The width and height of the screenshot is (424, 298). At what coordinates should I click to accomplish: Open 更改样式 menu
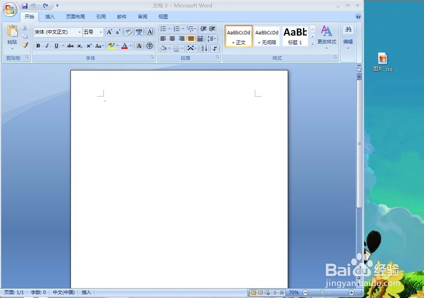point(326,37)
